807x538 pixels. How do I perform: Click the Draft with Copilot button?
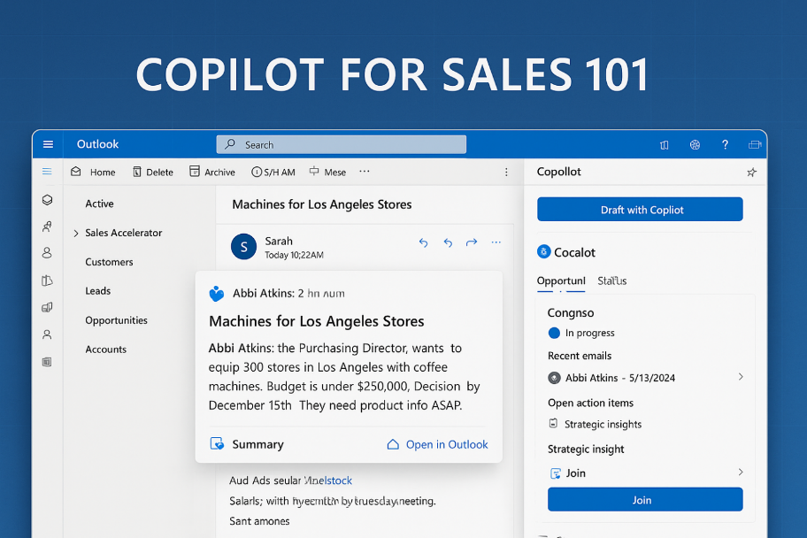[639, 209]
